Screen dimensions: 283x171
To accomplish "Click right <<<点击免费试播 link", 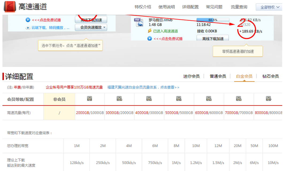I will tap(168, 39).
